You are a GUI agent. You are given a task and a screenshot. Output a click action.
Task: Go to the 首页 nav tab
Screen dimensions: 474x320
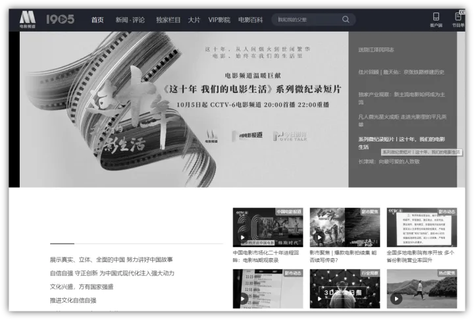(x=97, y=20)
